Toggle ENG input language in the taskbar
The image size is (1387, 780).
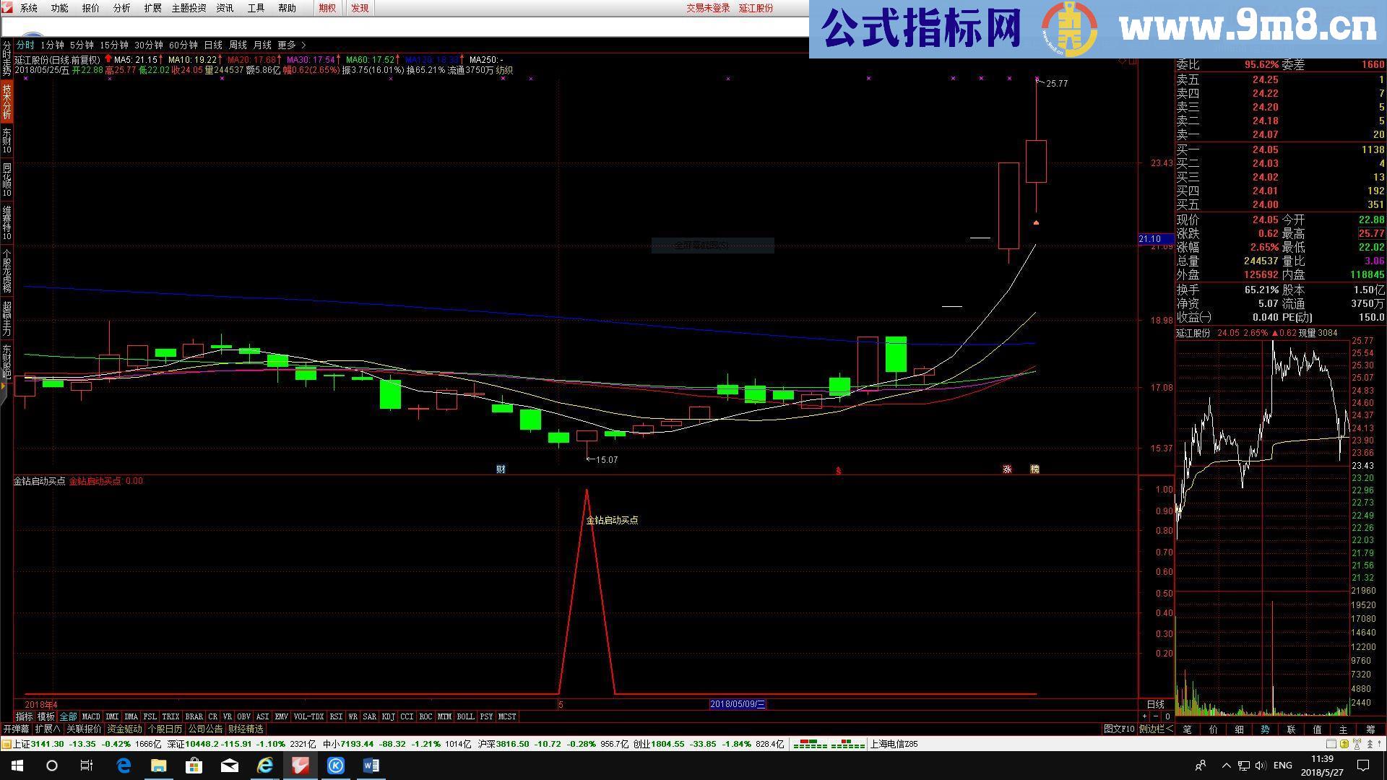pyautogui.click(x=1282, y=766)
